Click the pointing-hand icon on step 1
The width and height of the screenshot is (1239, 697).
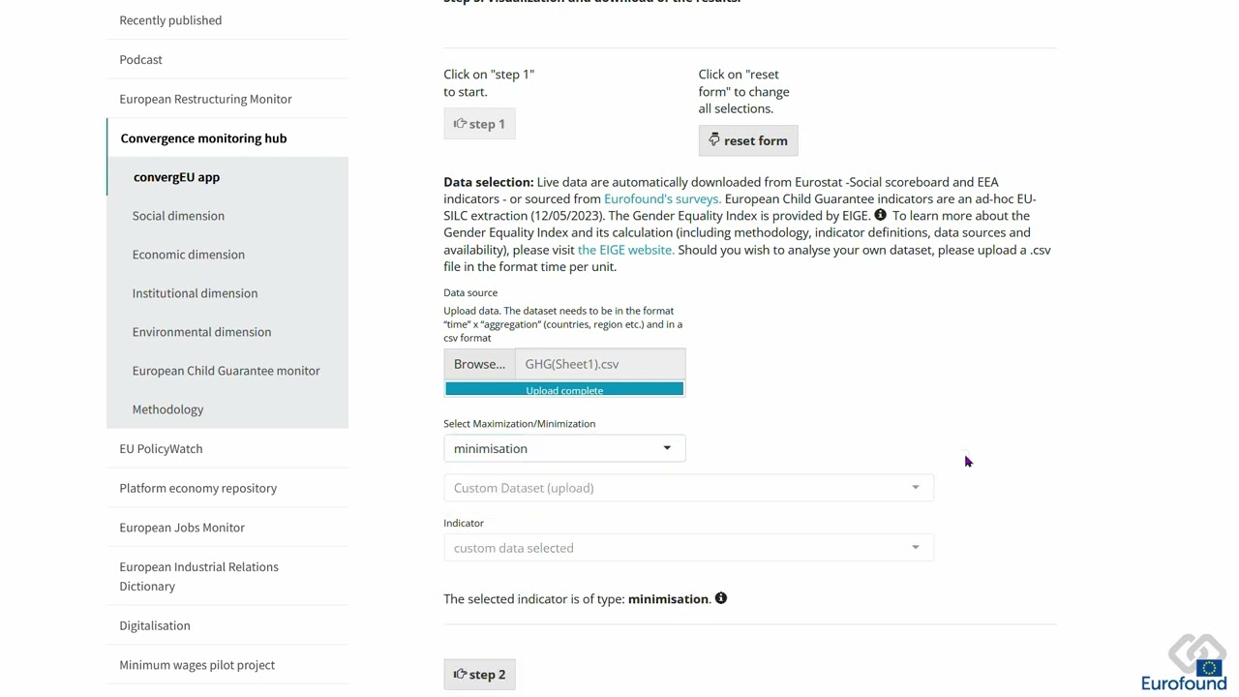coord(459,123)
